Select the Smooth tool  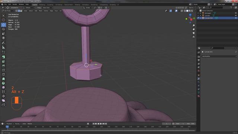point(3,87)
